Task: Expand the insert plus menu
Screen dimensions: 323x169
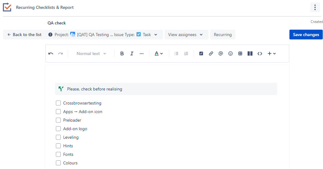Action: [x=271, y=53]
